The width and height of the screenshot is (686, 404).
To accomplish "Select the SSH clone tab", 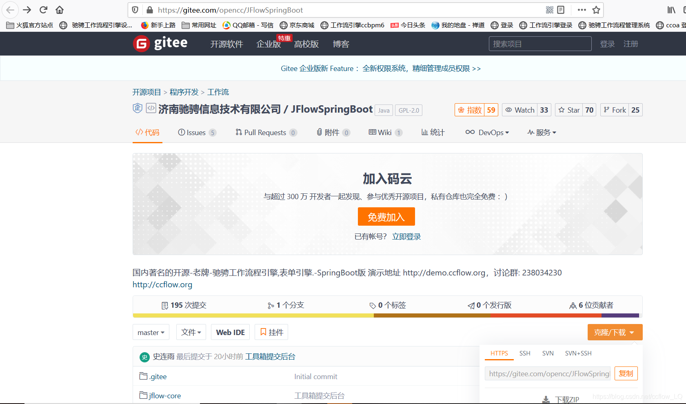I will pyautogui.click(x=525, y=353).
